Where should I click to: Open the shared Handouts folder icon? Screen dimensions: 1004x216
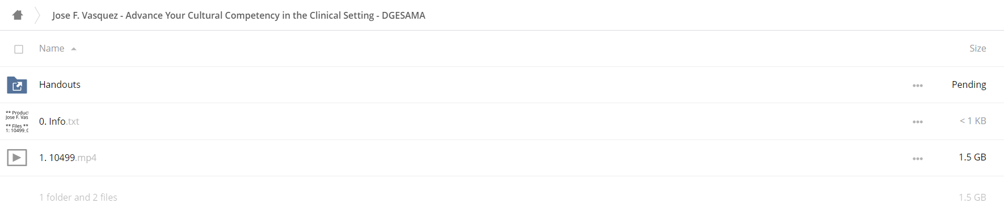[17, 85]
